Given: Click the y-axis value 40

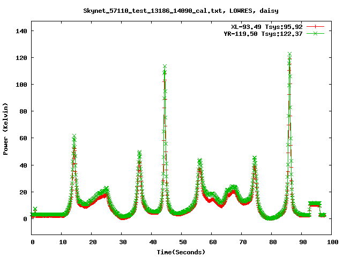Looking at the screenshot, I should pos(24,165).
